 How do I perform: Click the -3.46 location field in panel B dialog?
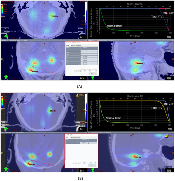89,163
